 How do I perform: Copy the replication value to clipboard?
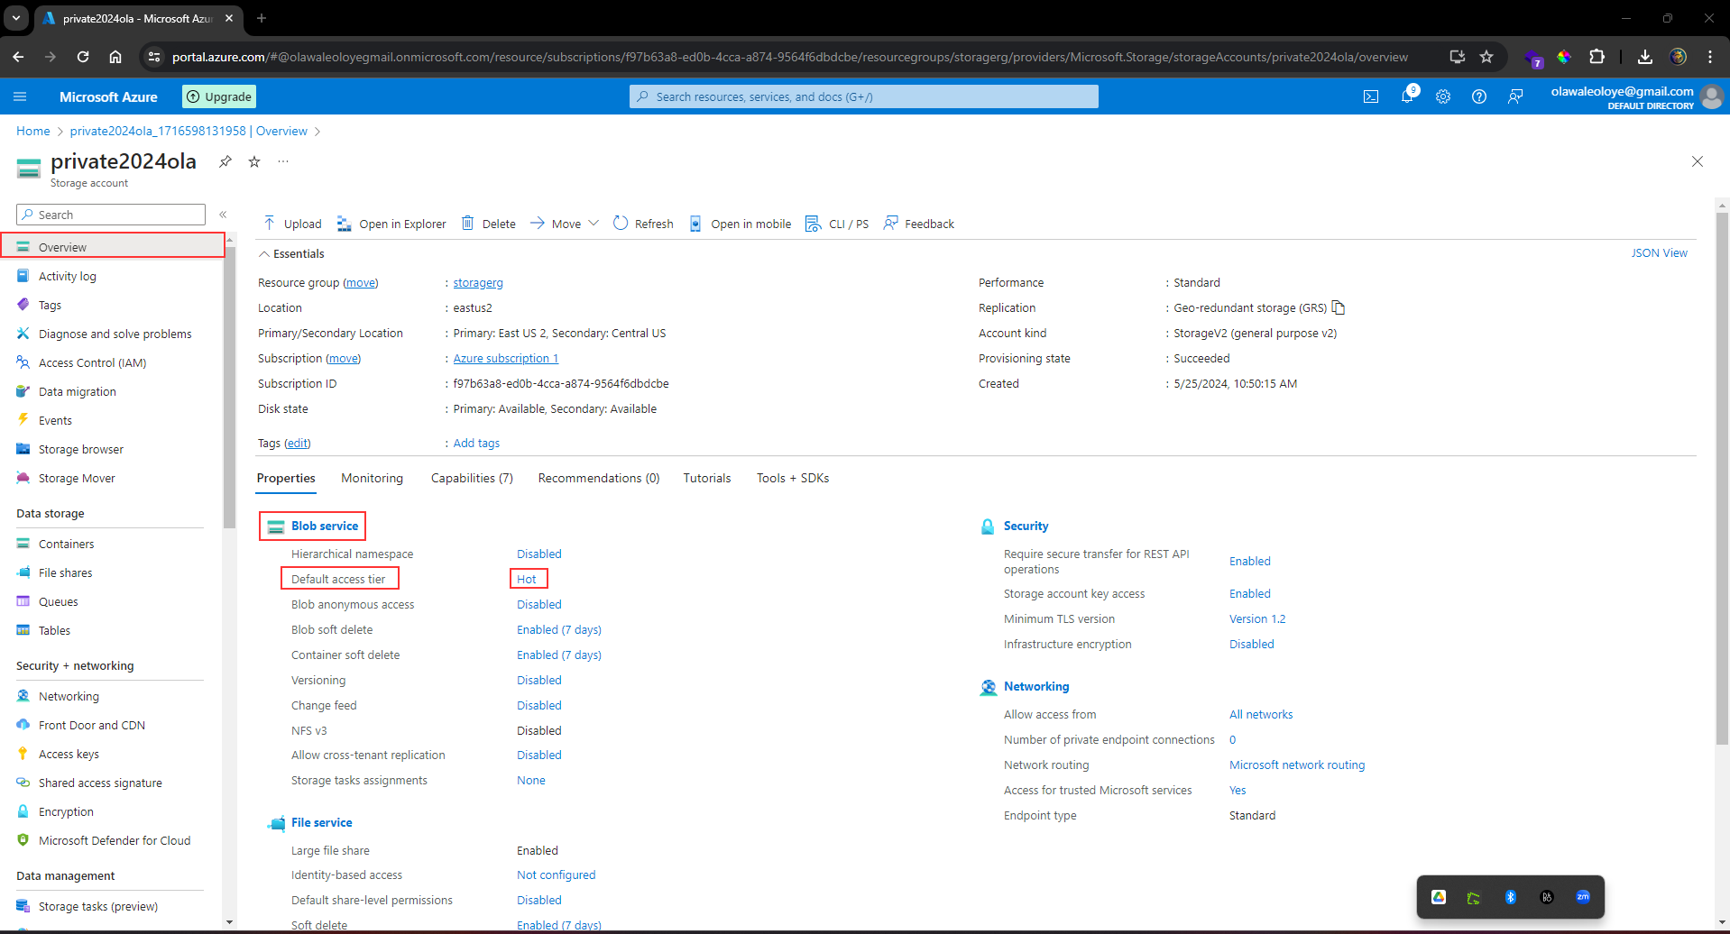1339,307
